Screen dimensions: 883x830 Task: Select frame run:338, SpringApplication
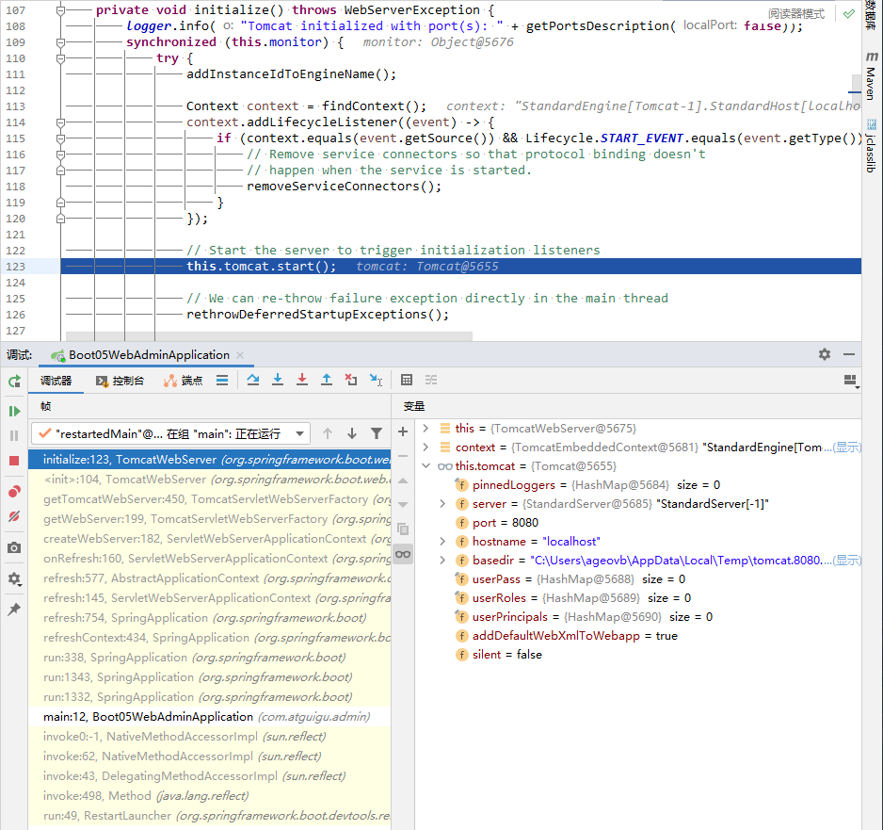click(x=210, y=658)
